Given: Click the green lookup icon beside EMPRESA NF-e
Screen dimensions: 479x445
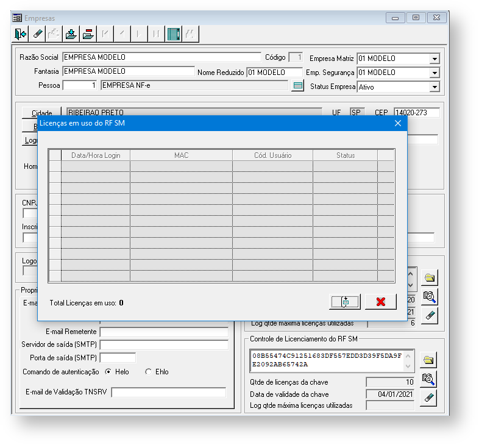Looking at the screenshot, I should [x=297, y=86].
